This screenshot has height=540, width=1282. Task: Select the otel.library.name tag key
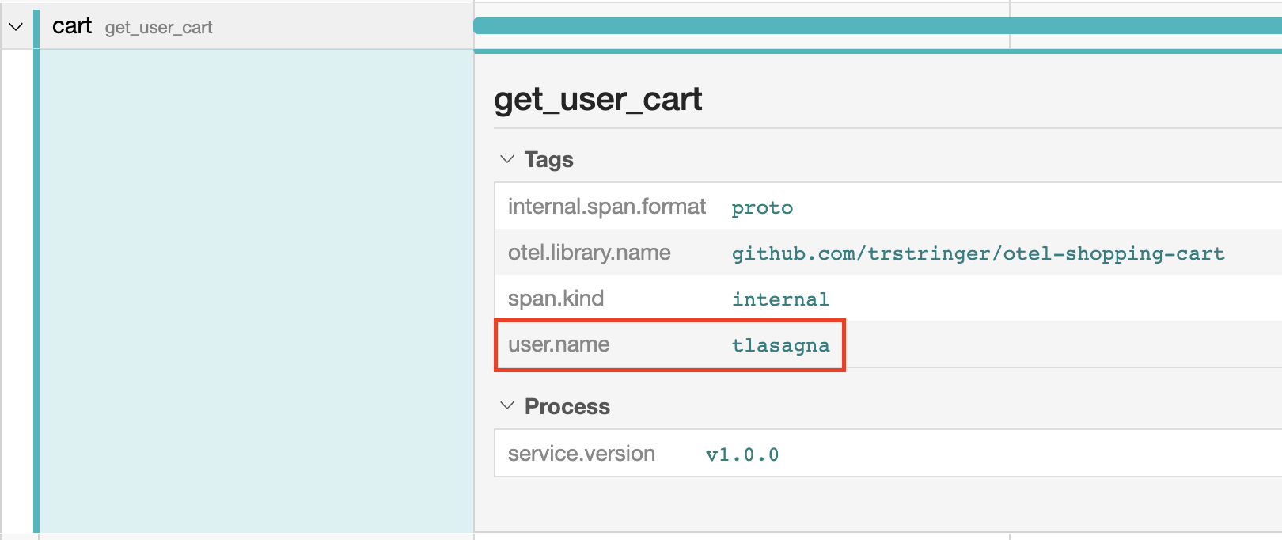(589, 253)
